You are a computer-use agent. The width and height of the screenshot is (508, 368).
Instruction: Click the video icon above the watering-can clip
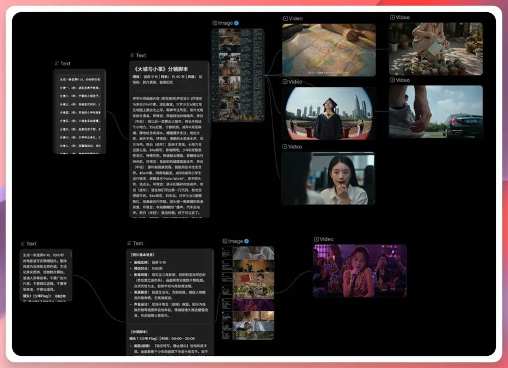point(392,18)
